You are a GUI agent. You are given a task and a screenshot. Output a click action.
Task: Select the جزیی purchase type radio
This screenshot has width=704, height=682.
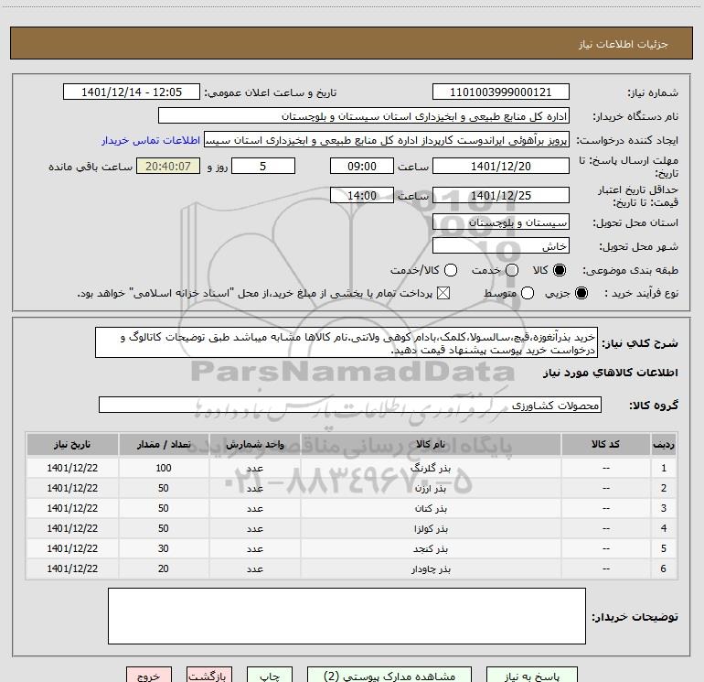[581, 293]
